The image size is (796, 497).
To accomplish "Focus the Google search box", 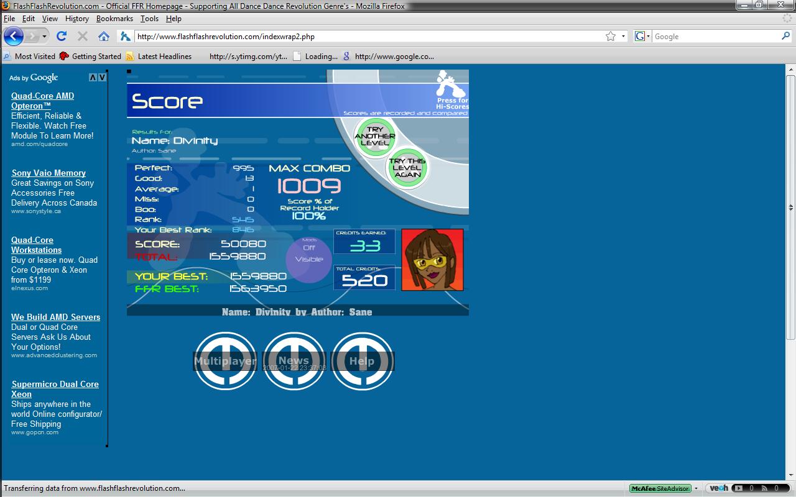I will coord(715,36).
